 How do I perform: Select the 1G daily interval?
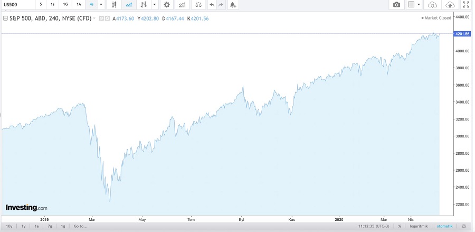65,5
